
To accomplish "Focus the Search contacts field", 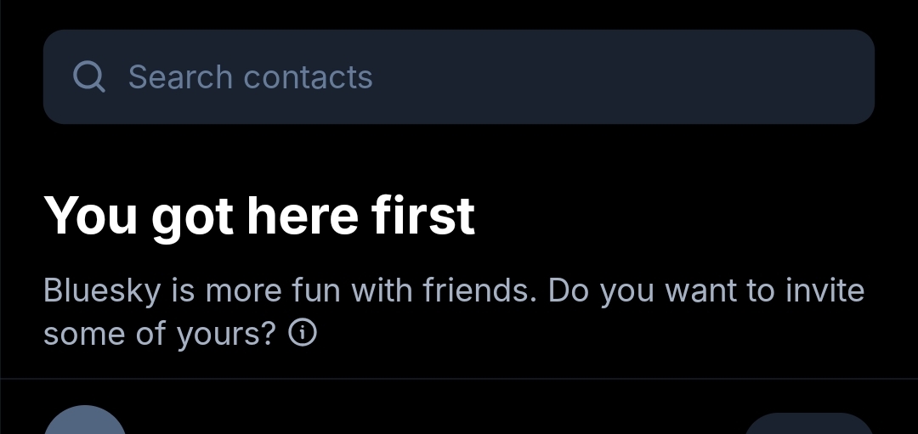I will pyautogui.click(x=459, y=77).
